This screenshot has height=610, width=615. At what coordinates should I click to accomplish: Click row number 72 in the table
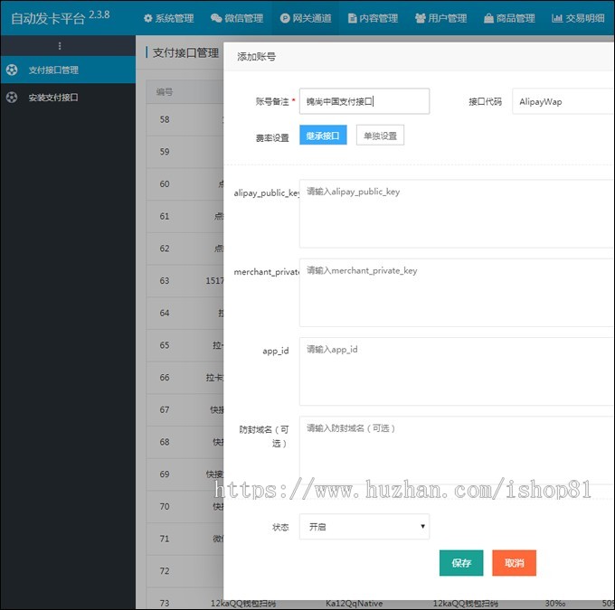point(165,571)
